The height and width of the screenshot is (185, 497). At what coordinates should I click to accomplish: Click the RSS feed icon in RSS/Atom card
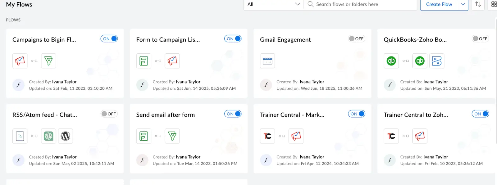20,136
